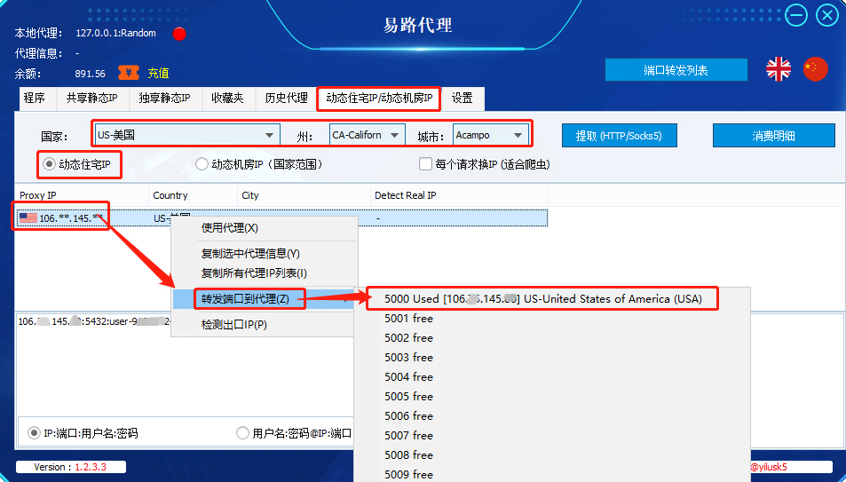Click the 106.**.145.** proxy IP cell
This screenshot has width=846, height=482.
(x=71, y=218)
